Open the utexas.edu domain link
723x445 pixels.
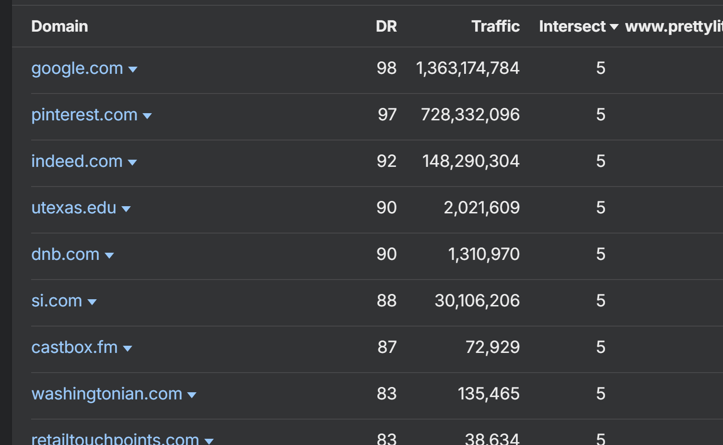(74, 208)
